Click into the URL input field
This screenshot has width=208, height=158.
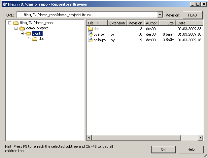pos(87,15)
